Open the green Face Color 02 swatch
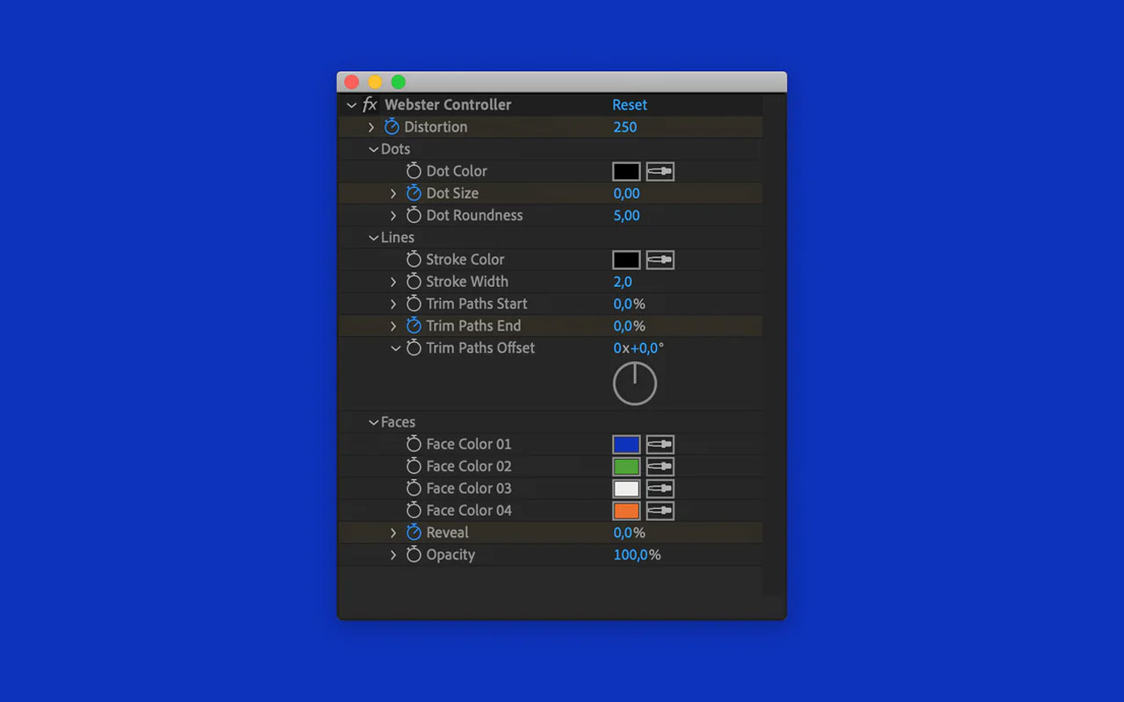 click(x=626, y=466)
